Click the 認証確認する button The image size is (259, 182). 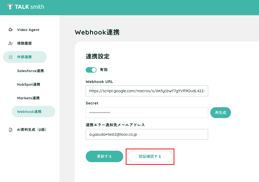point(150,156)
